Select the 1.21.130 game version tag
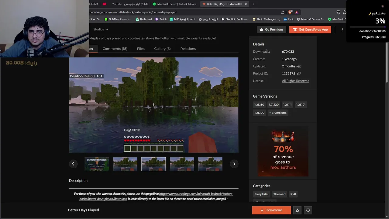Image resolution: width=389 pixels, height=219 pixels. tap(259, 105)
